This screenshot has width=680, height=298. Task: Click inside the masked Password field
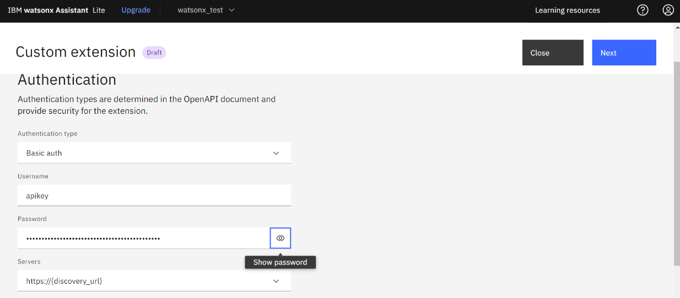[x=143, y=238]
